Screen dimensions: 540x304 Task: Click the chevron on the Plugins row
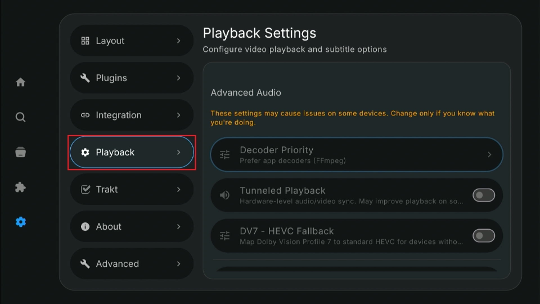pyautogui.click(x=178, y=78)
